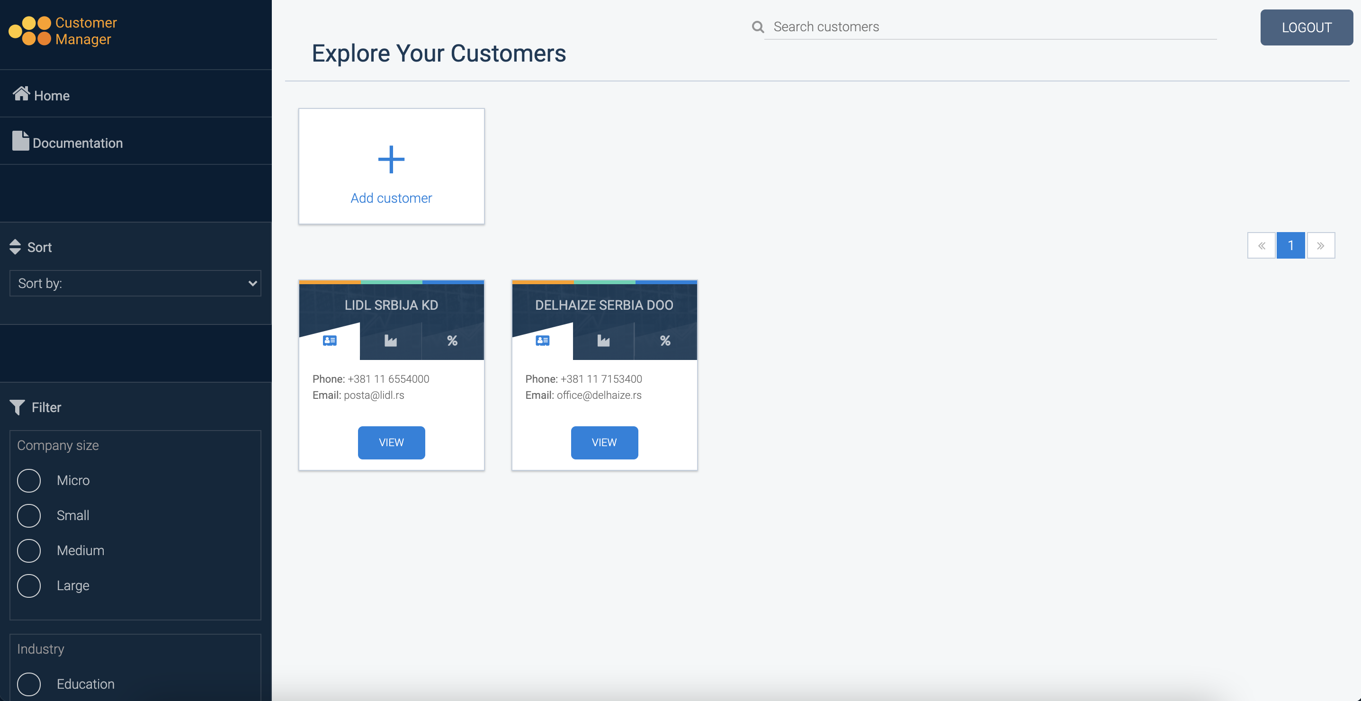Open Documentation in the sidebar
Screen dimensions: 1361x701
click(77, 143)
